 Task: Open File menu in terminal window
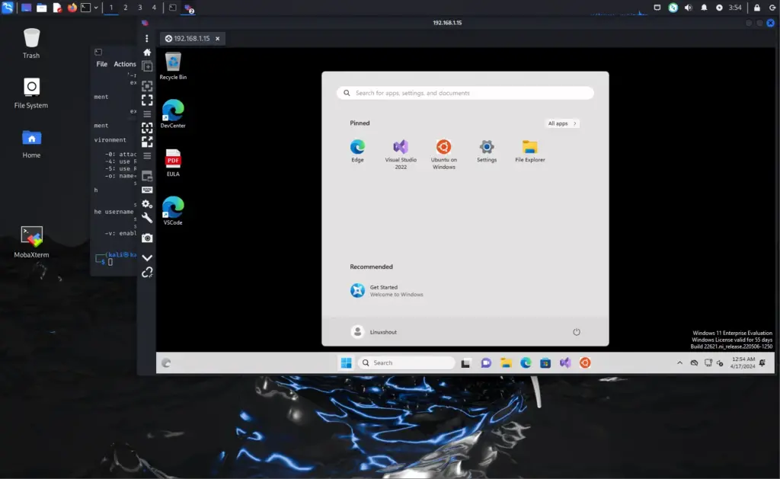click(101, 64)
